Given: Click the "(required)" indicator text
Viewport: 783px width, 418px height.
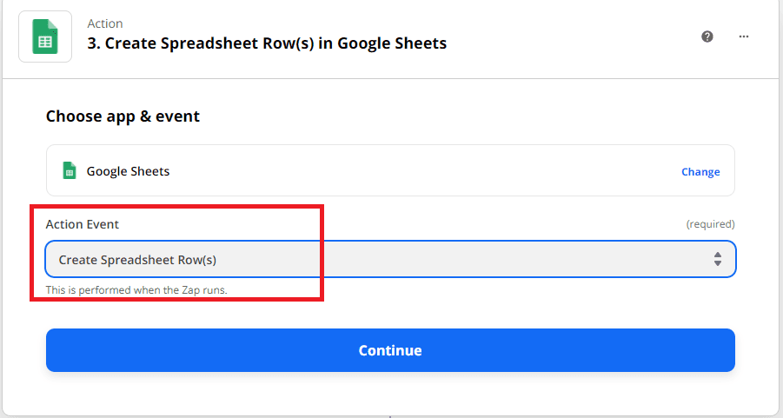Looking at the screenshot, I should pyautogui.click(x=710, y=224).
